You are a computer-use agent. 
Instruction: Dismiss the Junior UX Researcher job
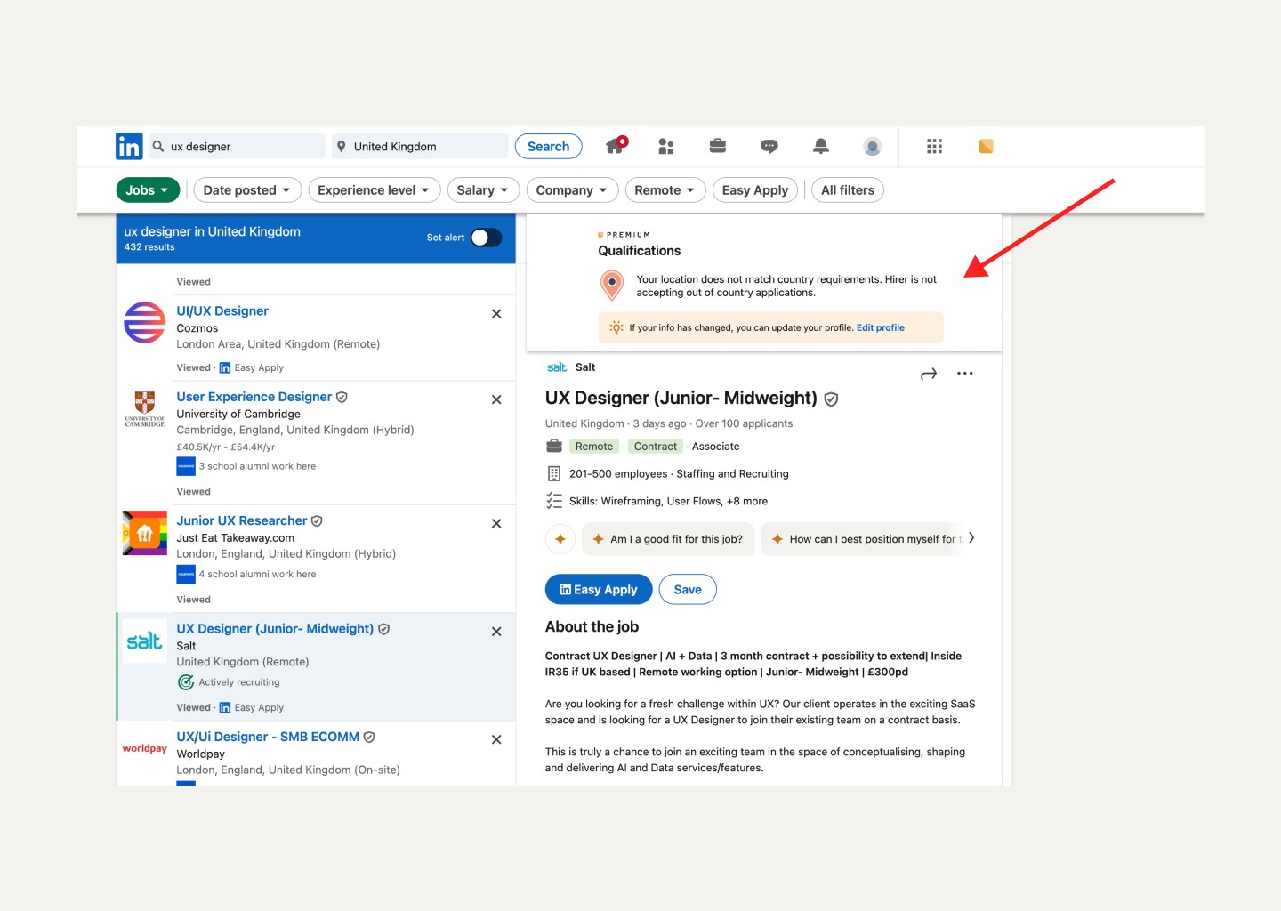[x=496, y=523]
